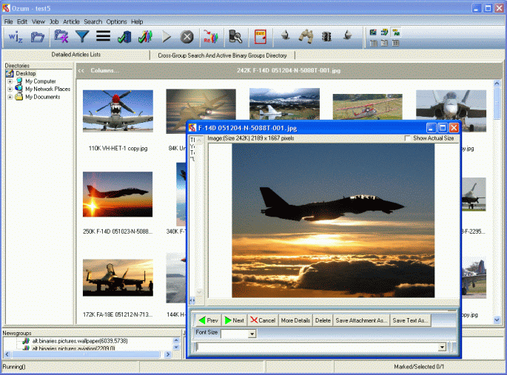Click the round gray stop X icon

[187, 36]
